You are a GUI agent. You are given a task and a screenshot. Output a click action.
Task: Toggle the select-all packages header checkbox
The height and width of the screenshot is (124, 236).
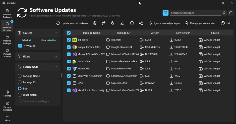(x=69, y=33)
